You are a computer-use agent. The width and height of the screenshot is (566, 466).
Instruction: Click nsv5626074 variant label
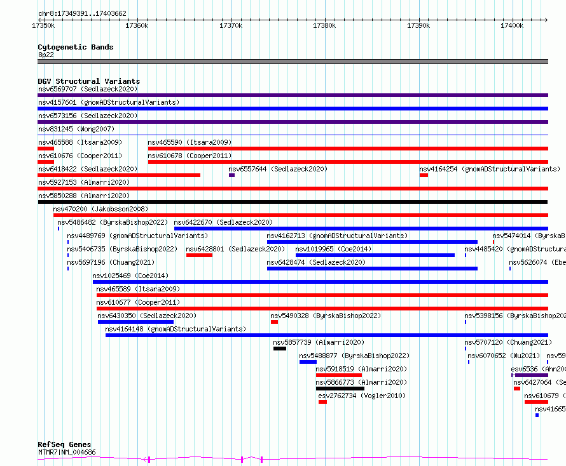point(537,262)
